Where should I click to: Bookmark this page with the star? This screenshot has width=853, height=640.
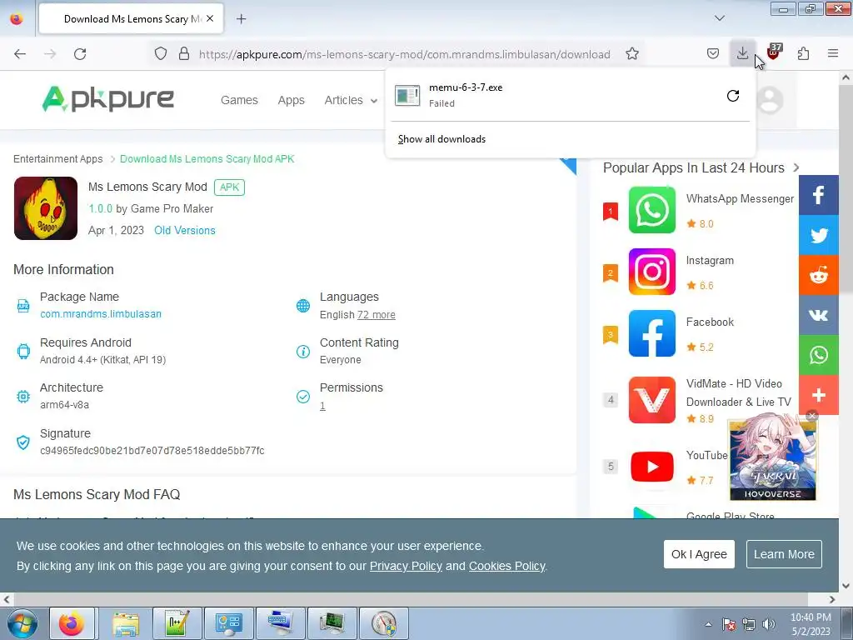click(x=631, y=54)
